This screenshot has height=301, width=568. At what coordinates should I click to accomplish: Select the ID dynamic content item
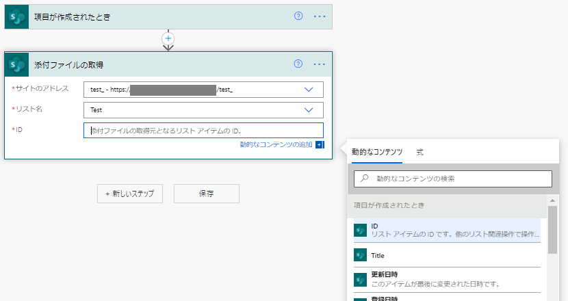tap(447, 231)
